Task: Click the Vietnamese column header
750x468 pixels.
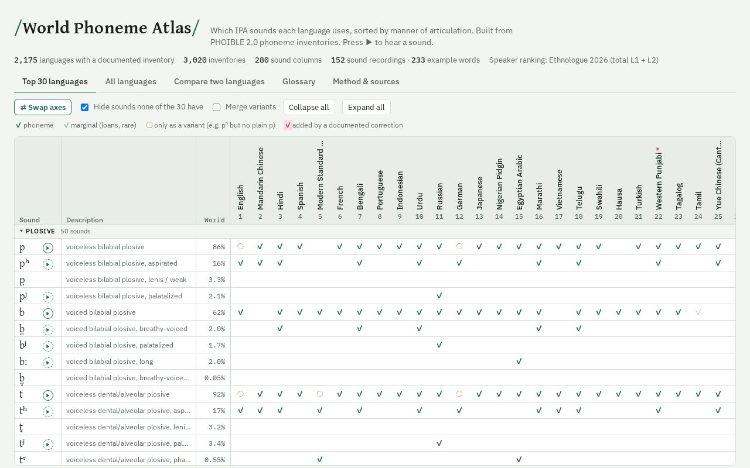Action: [x=559, y=190]
